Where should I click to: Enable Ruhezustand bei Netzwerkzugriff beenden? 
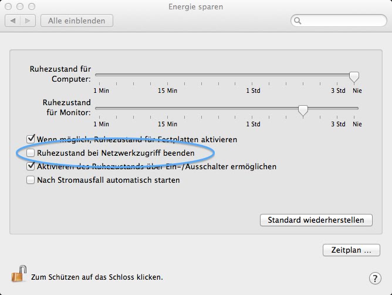pyautogui.click(x=31, y=153)
